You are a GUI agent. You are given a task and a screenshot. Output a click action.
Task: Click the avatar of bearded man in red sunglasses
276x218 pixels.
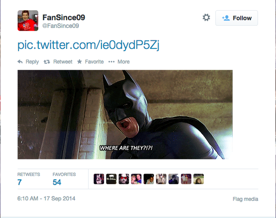click(x=124, y=179)
